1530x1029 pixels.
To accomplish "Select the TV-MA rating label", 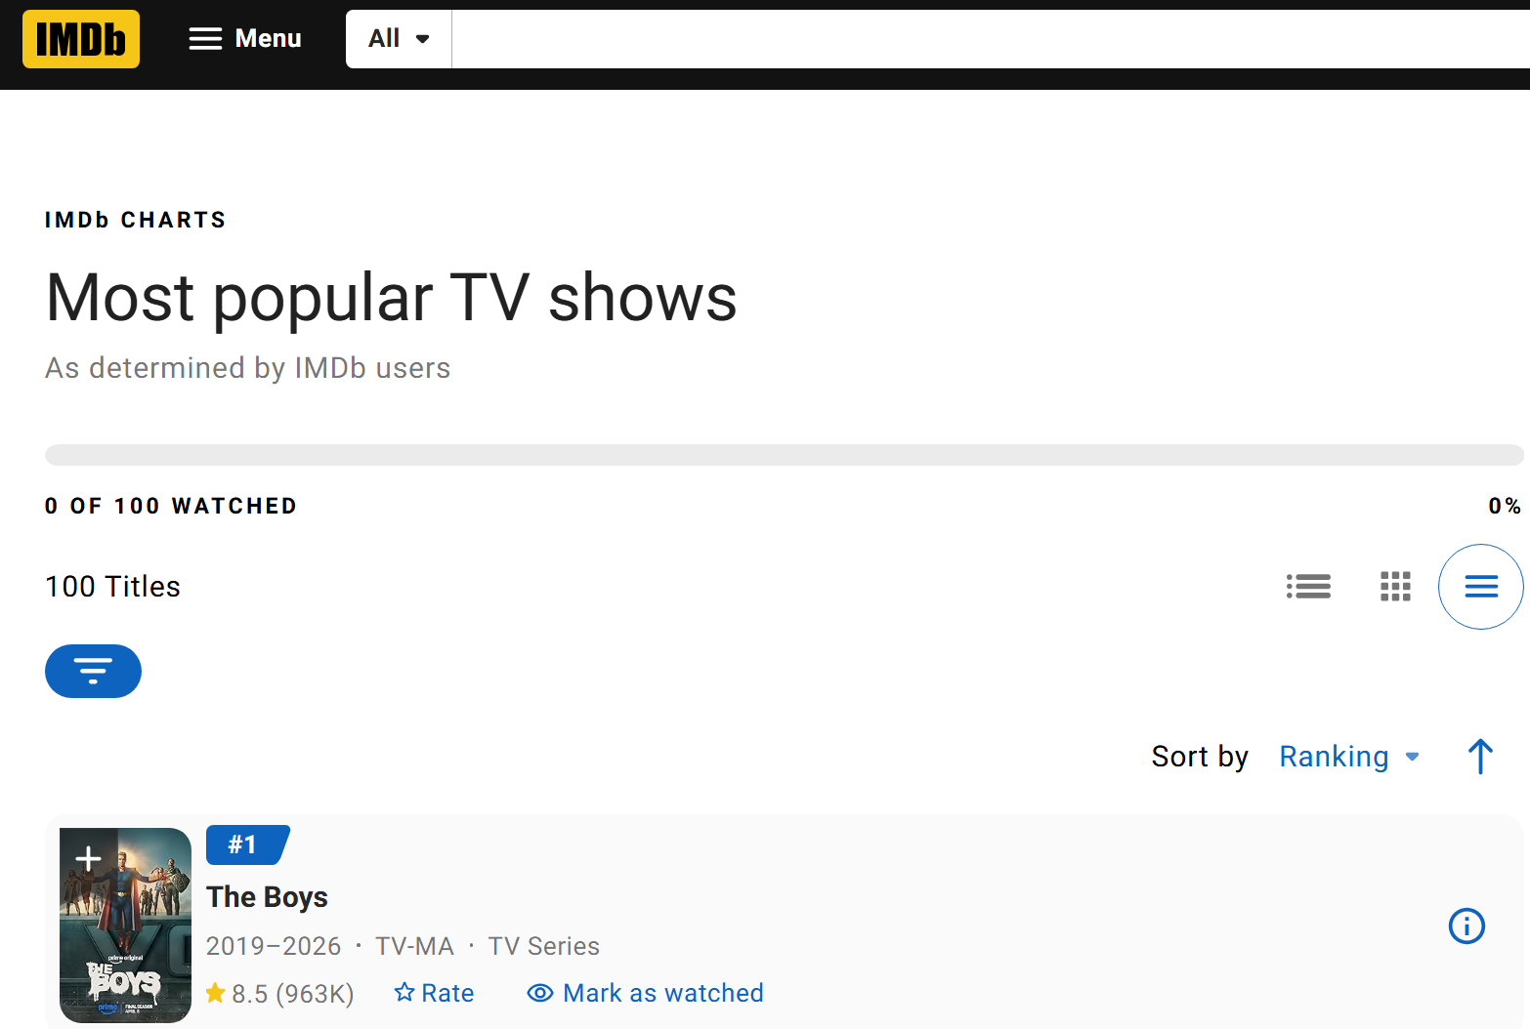I will click(x=415, y=946).
